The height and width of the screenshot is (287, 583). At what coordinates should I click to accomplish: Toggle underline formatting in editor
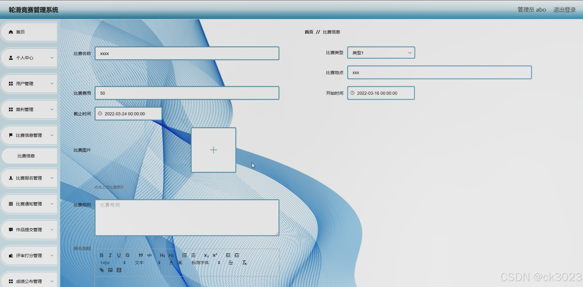click(119, 255)
